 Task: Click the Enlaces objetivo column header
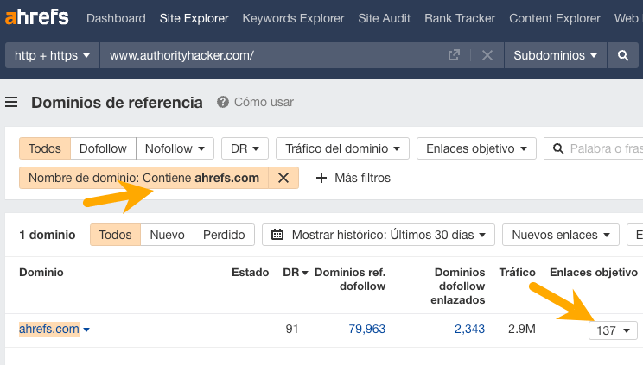coord(594,273)
